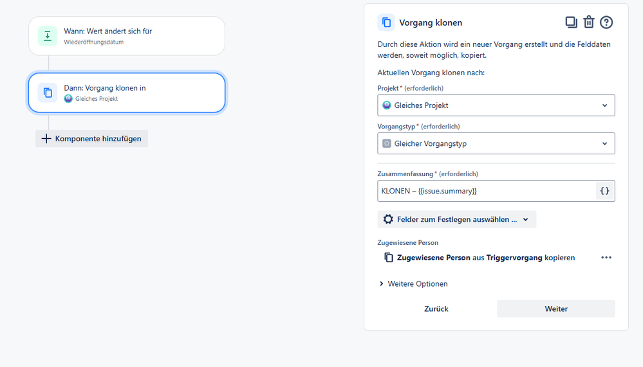The width and height of the screenshot is (643, 367).
Task: Click the duplicate component icon
Action: coord(571,22)
